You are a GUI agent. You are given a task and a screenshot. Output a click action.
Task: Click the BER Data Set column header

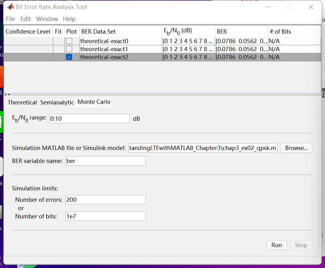(121, 31)
